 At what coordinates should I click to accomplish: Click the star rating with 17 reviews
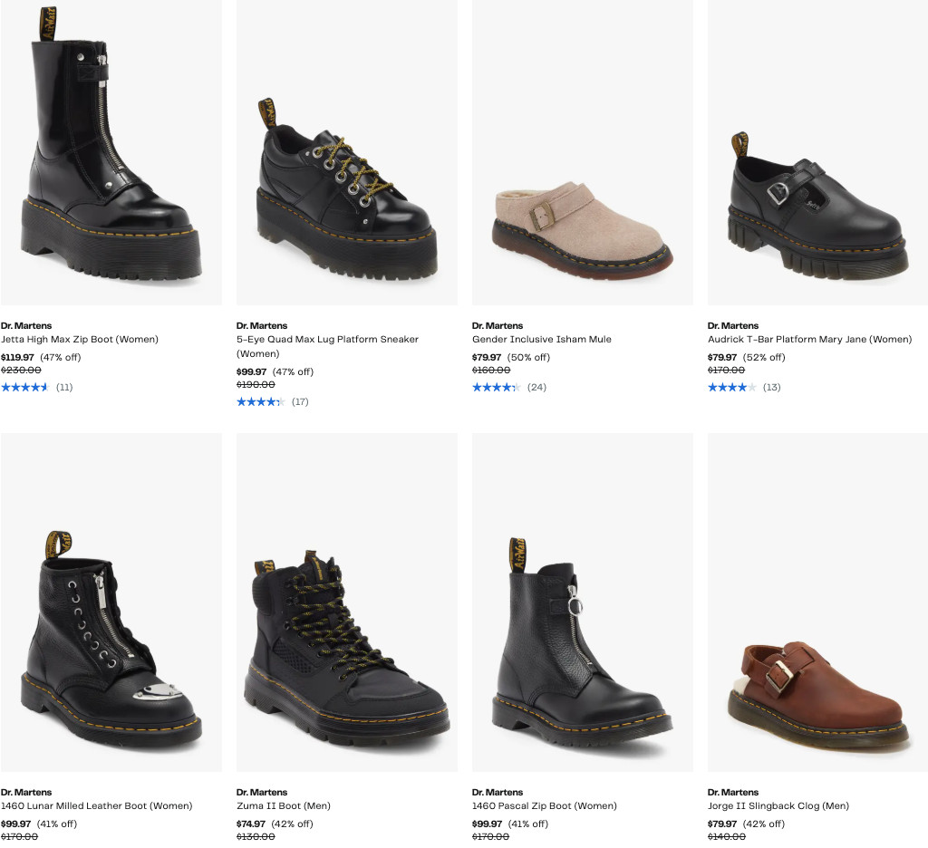(260, 402)
